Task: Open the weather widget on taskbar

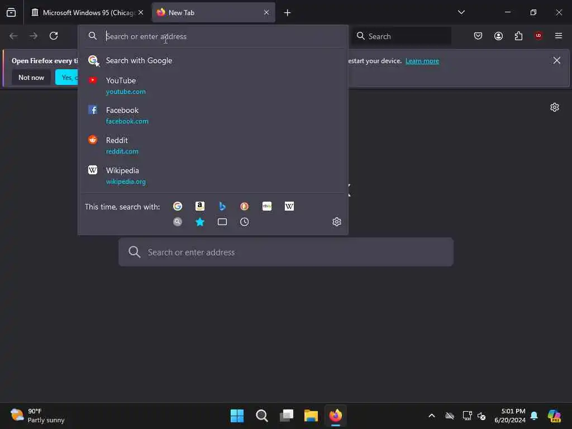Action: pos(37,416)
